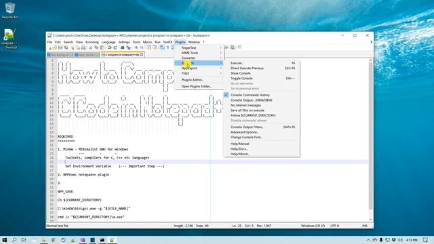Open Help/Manual entry

pos(262,144)
